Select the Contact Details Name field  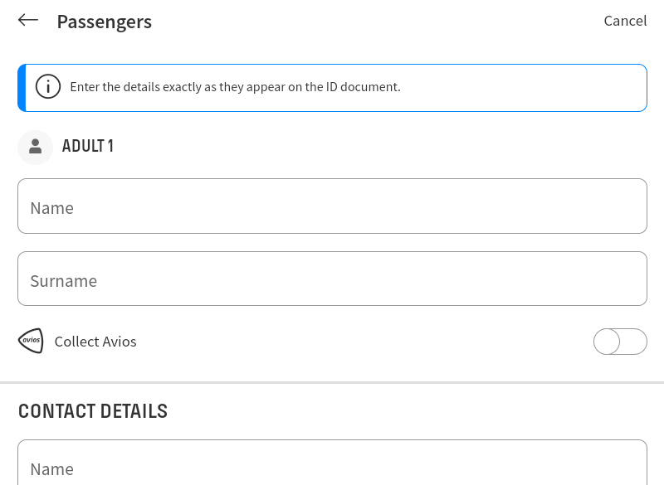[333, 462]
